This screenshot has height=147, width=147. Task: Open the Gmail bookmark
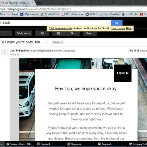click(x=13, y=14)
